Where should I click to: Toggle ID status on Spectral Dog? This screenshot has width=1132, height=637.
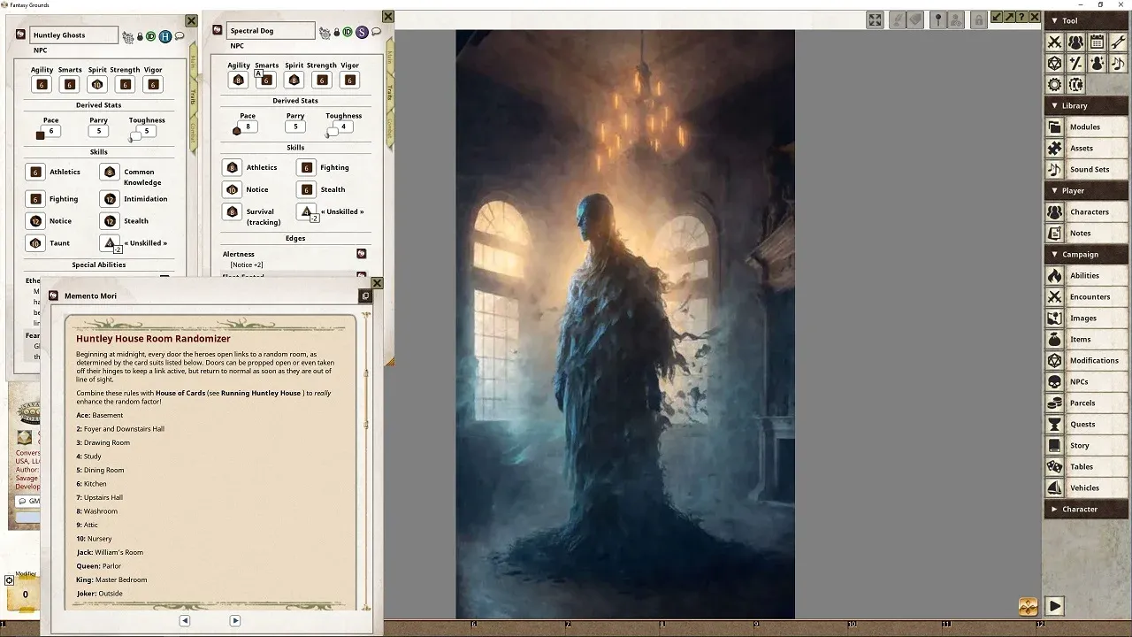tap(348, 32)
